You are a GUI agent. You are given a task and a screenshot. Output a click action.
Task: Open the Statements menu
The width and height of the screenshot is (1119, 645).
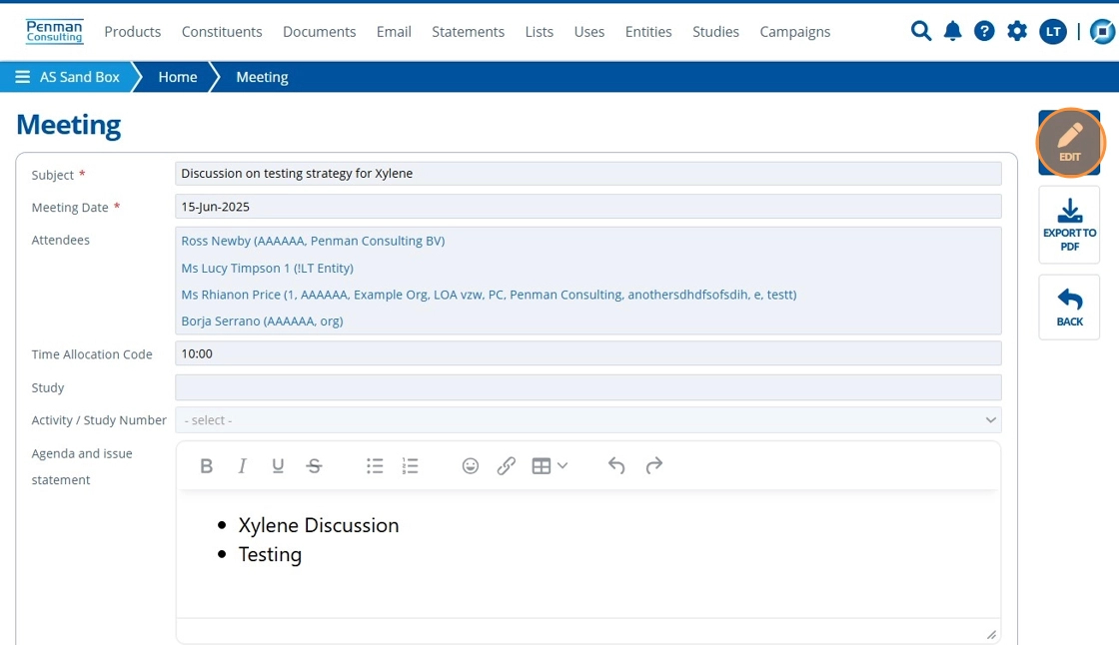[469, 31]
